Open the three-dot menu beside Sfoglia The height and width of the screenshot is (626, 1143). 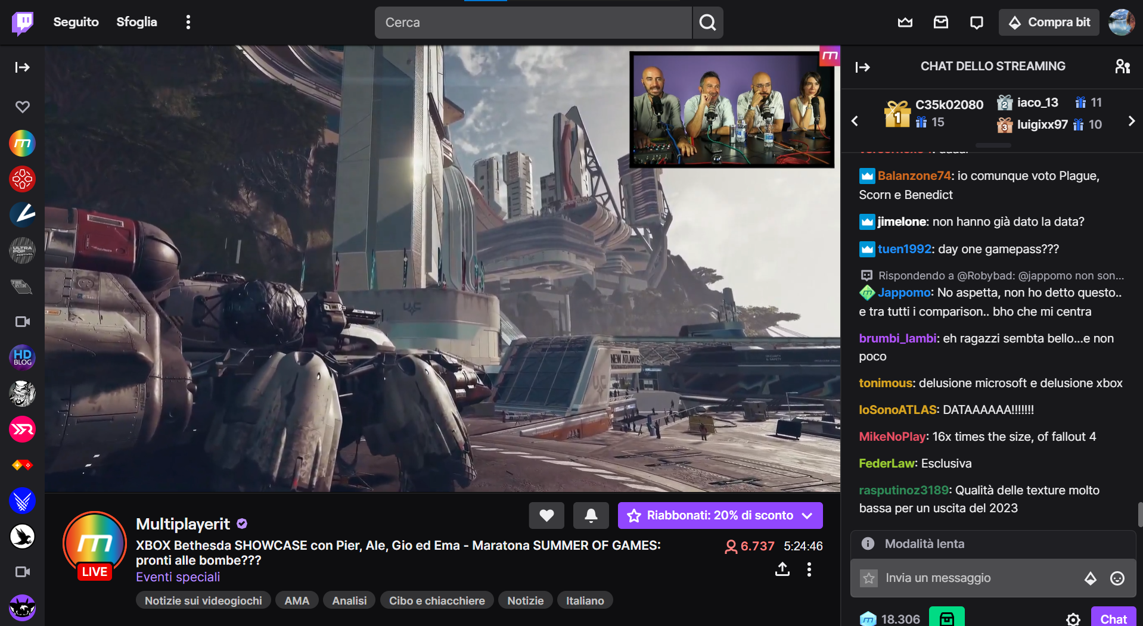188,22
